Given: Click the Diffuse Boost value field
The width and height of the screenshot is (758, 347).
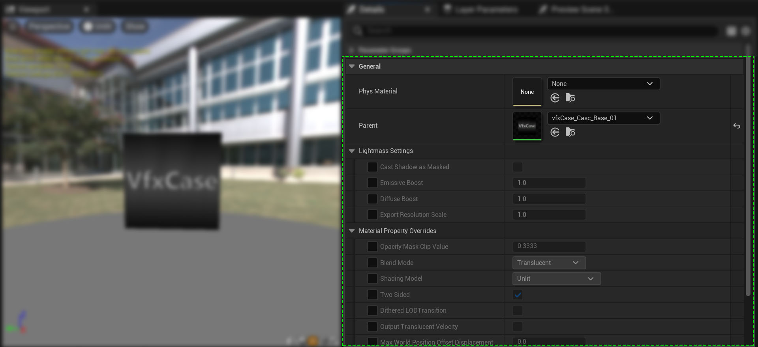Looking at the screenshot, I should tap(549, 199).
